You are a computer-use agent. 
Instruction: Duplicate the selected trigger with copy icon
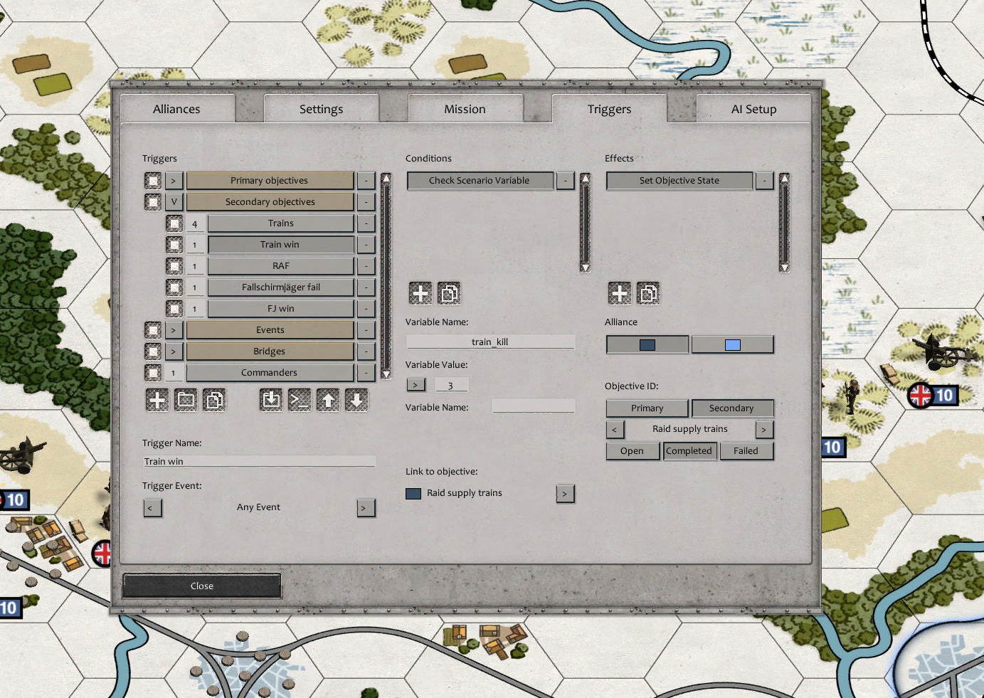pos(214,400)
